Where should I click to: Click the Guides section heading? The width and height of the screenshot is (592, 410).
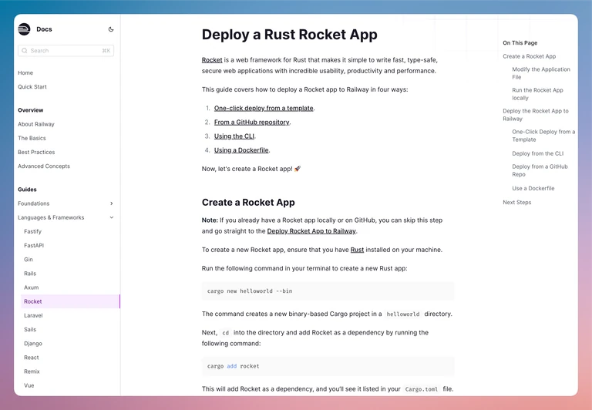pos(27,190)
